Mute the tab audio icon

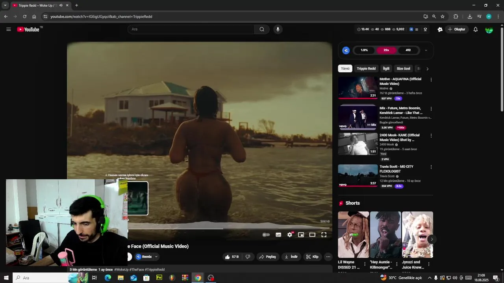[x=61, y=6]
